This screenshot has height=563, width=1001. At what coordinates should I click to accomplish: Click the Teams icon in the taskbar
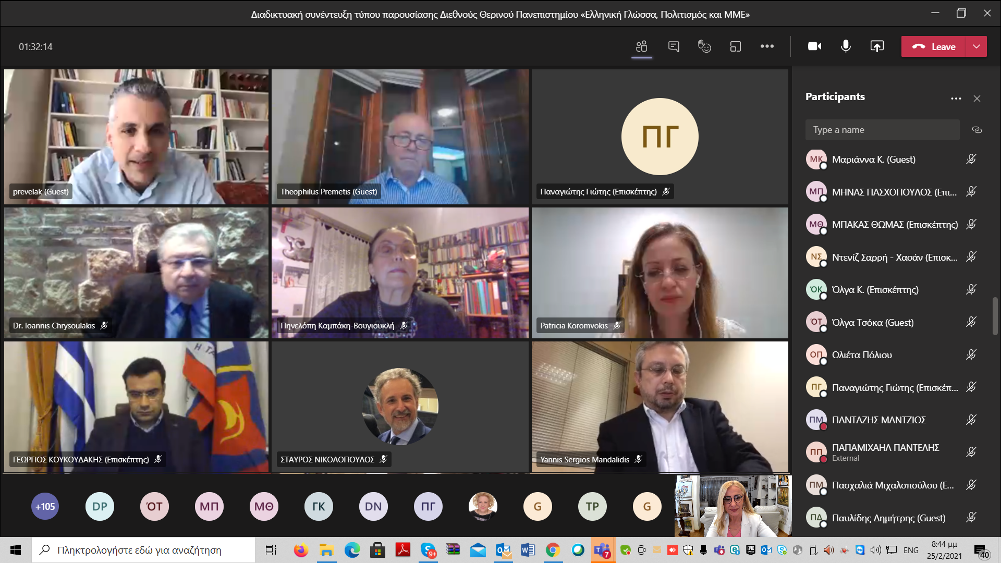click(x=603, y=550)
